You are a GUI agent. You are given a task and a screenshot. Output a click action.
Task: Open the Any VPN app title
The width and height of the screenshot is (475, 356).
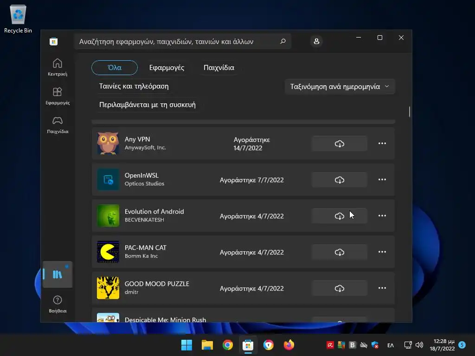(x=137, y=139)
